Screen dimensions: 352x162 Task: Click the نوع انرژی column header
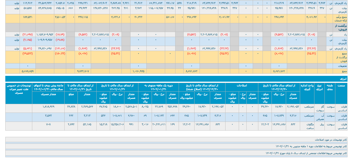click(319, 87)
